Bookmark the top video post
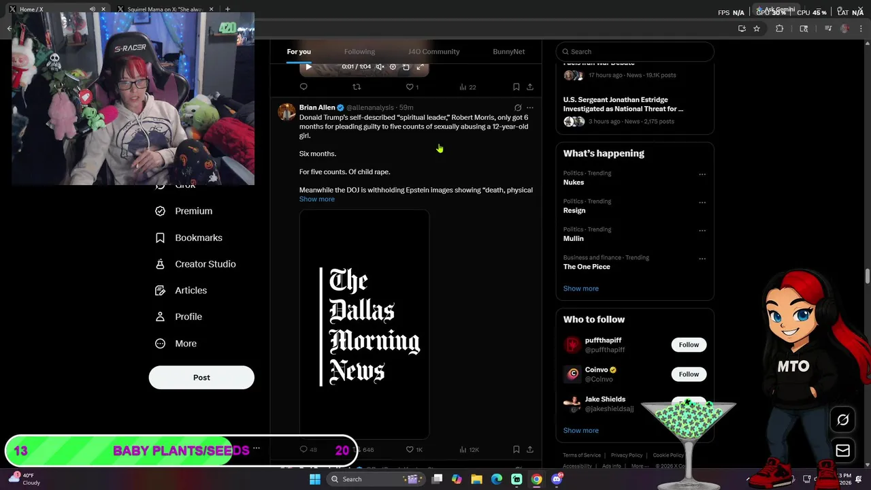The width and height of the screenshot is (871, 490). click(x=516, y=87)
